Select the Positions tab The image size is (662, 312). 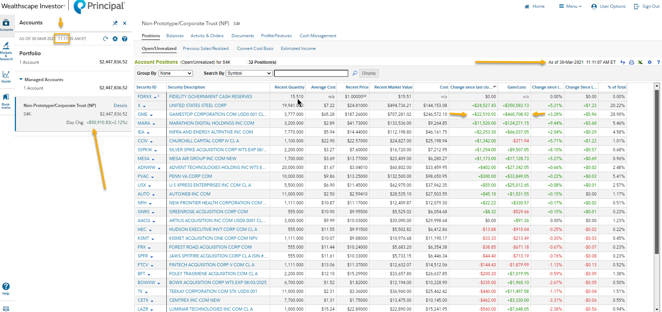[x=151, y=36]
